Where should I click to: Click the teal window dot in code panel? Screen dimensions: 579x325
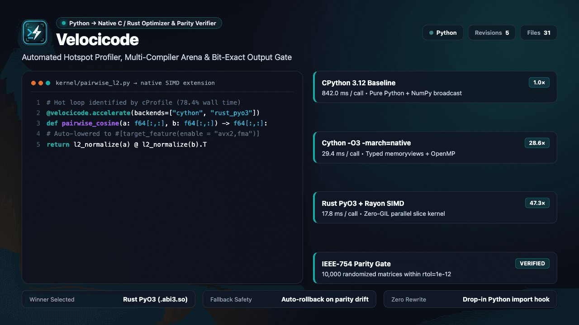click(48, 83)
